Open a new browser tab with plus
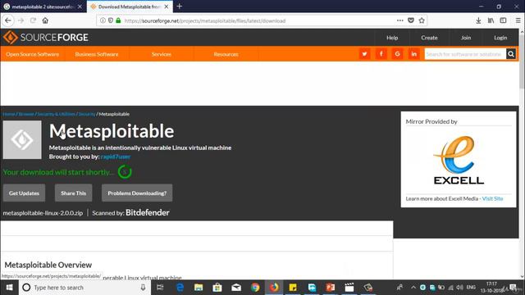525x295 pixels. [180, 7]
